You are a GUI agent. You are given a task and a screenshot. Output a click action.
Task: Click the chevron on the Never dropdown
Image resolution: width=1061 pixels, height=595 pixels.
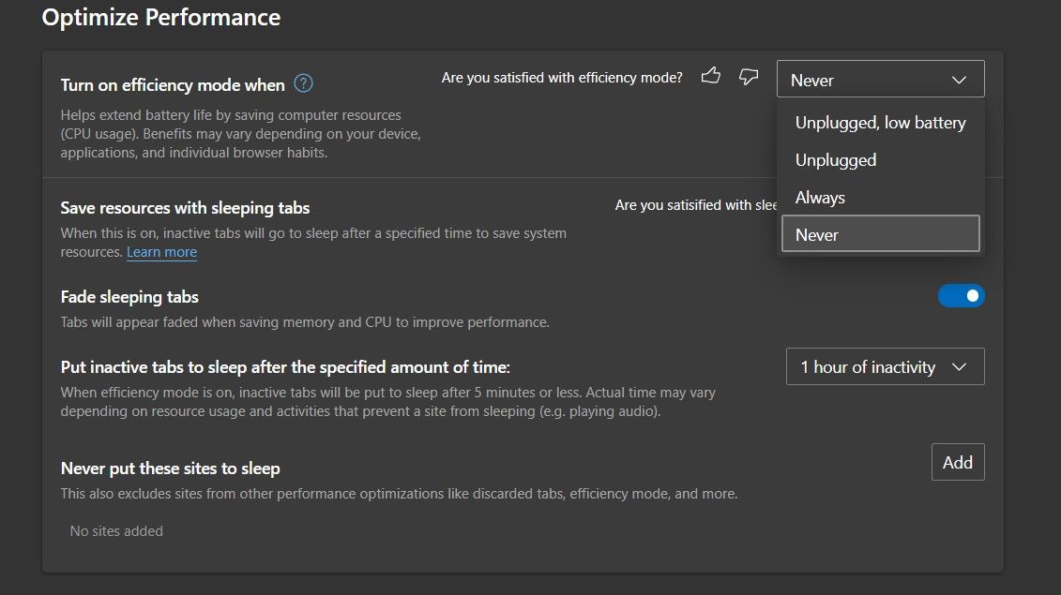959,80
